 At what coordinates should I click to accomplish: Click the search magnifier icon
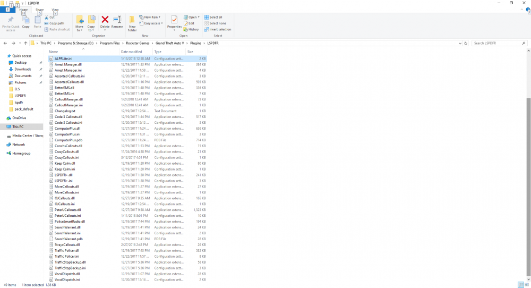click(x=524, y=44)
